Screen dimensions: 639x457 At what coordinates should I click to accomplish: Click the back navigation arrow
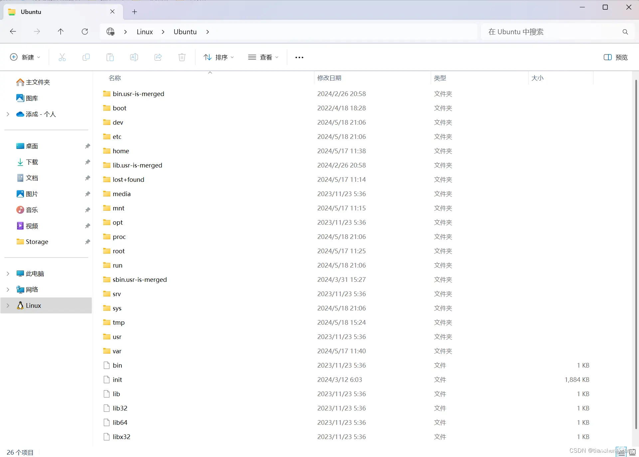(x=13, y=32)
